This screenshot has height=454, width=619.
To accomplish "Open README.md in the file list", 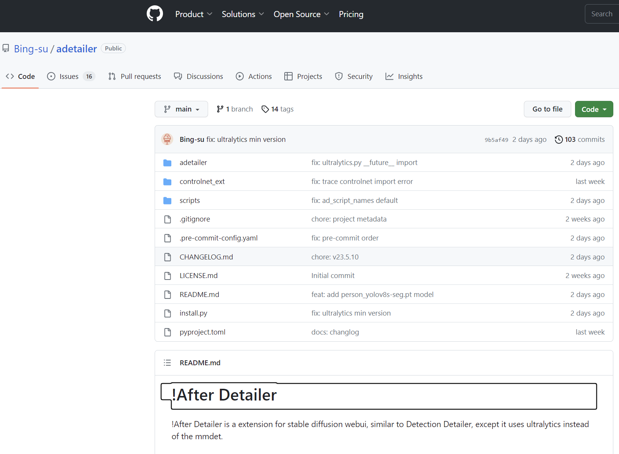I will point(199,294).
